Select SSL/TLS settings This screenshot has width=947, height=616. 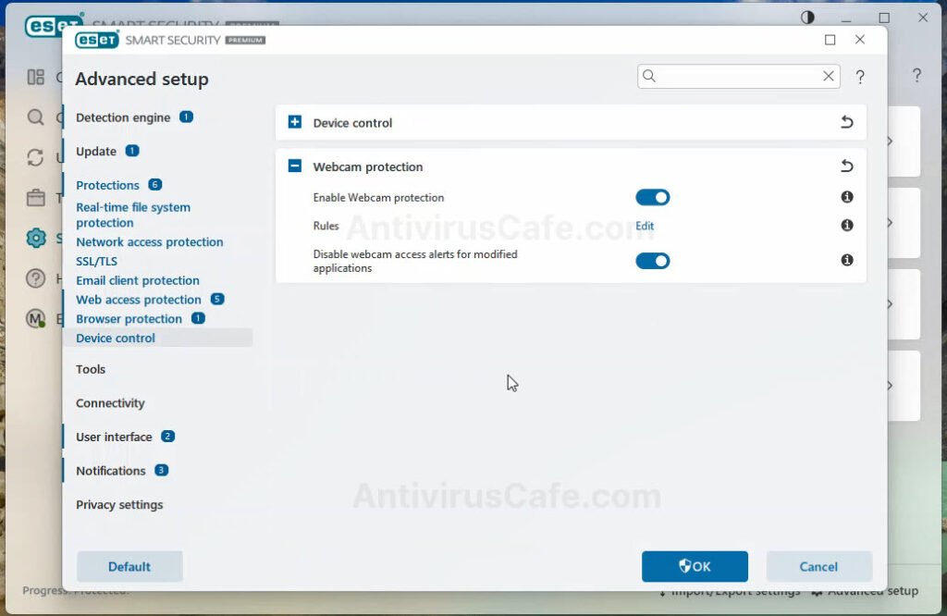[96, 262]
